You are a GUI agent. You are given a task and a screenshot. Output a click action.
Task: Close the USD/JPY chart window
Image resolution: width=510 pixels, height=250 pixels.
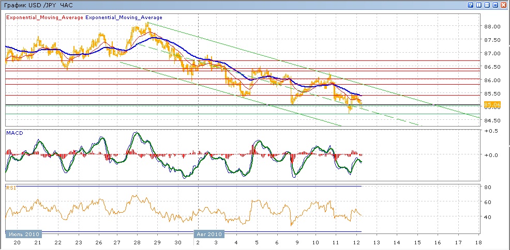pyautogui.click(x=503, y=5)
